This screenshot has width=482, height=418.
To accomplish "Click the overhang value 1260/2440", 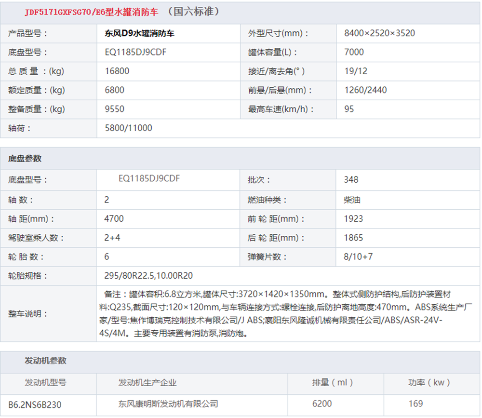I will click(x=365, y=90).
